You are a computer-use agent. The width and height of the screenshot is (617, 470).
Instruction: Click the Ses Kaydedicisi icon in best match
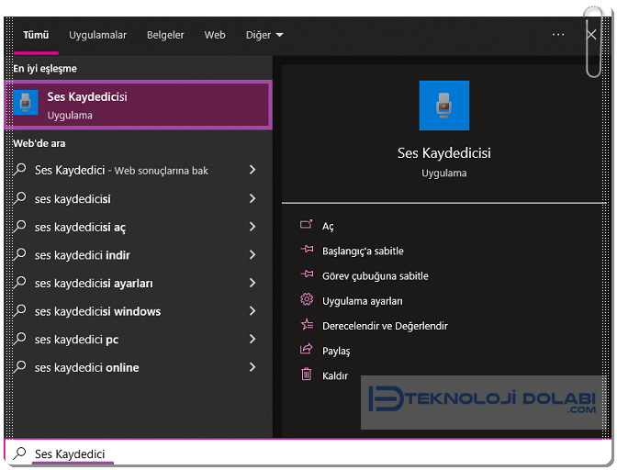(x=26, y=103)
